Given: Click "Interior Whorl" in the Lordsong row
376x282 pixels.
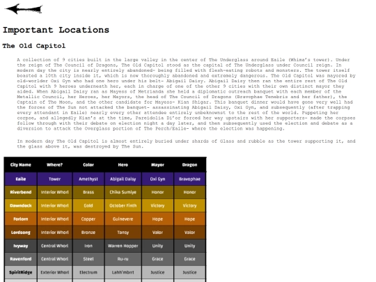Looking at the screenshot, I should [x=55, y=233].
